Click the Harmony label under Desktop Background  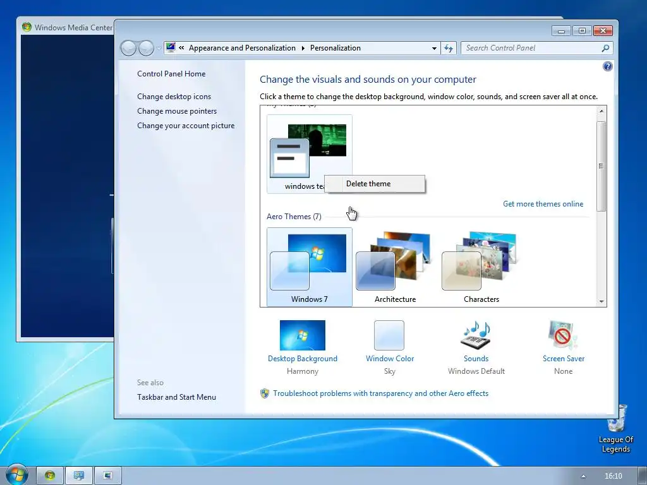click(303, 371)
